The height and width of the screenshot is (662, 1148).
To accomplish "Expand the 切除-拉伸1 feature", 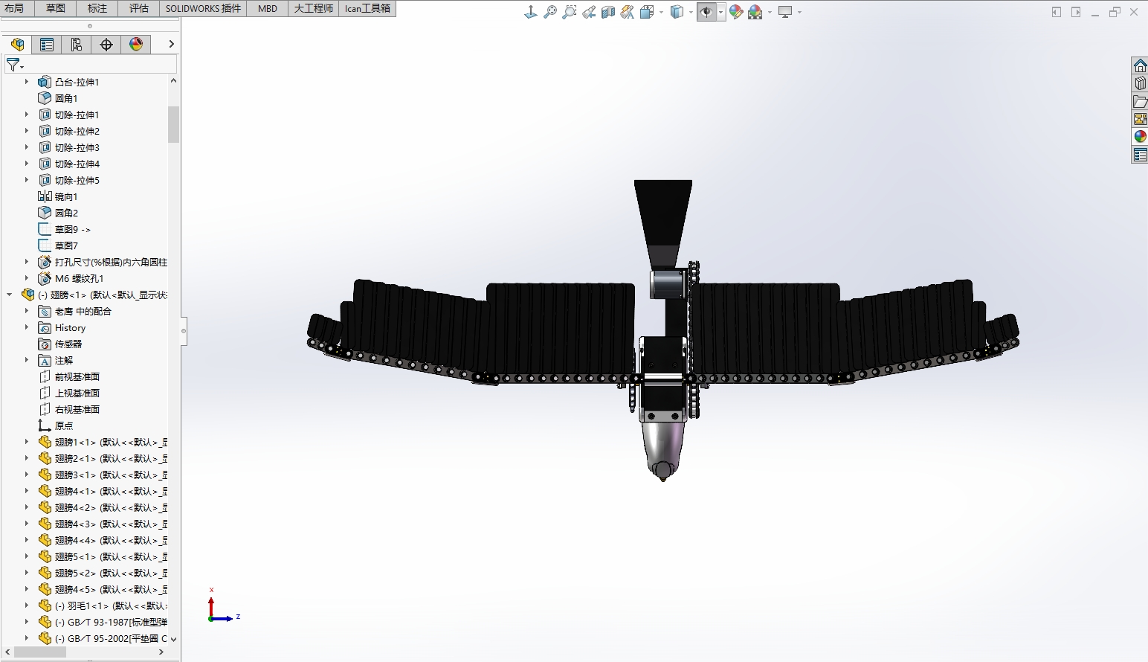I will pyautogui.click(x=27, y=115).
